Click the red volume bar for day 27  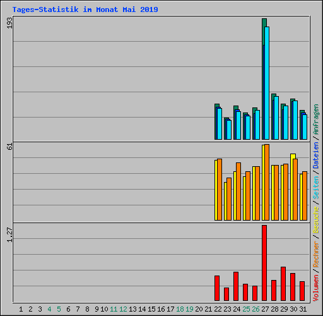click(x=264, y=263)
